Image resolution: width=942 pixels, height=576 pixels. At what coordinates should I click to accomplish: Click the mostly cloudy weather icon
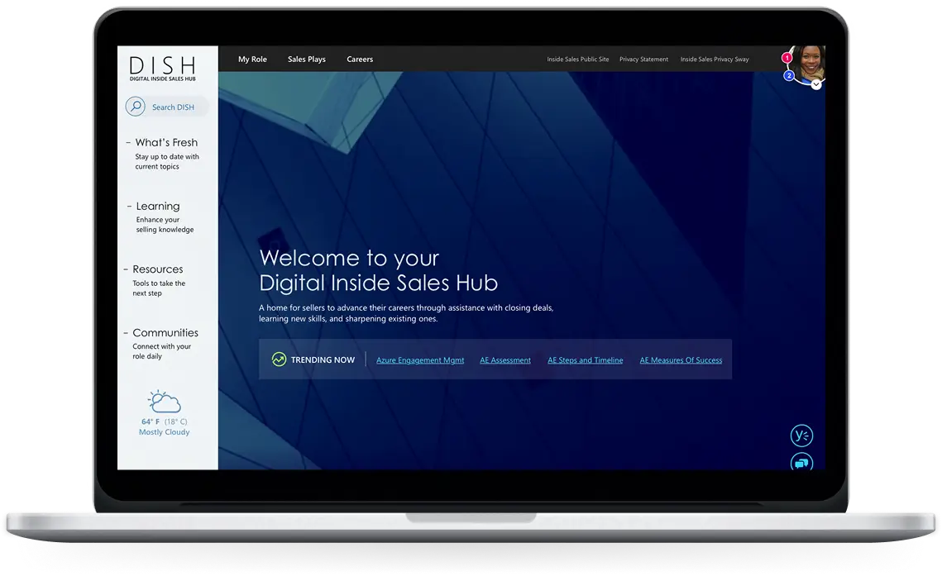point(164,402)
